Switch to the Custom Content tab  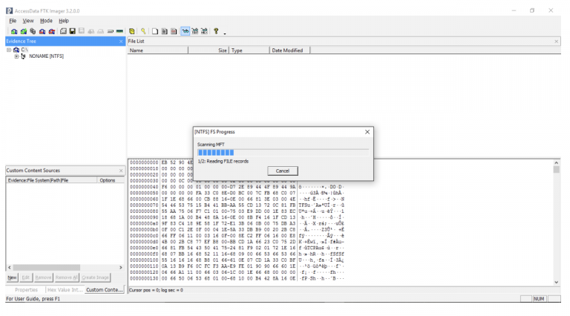(x=105, y=290)
